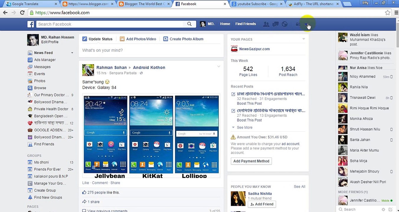The image size is (399, 212).
Task: Switch to the youtube Subscribe Google tab
Action: [x=257, y=4]
